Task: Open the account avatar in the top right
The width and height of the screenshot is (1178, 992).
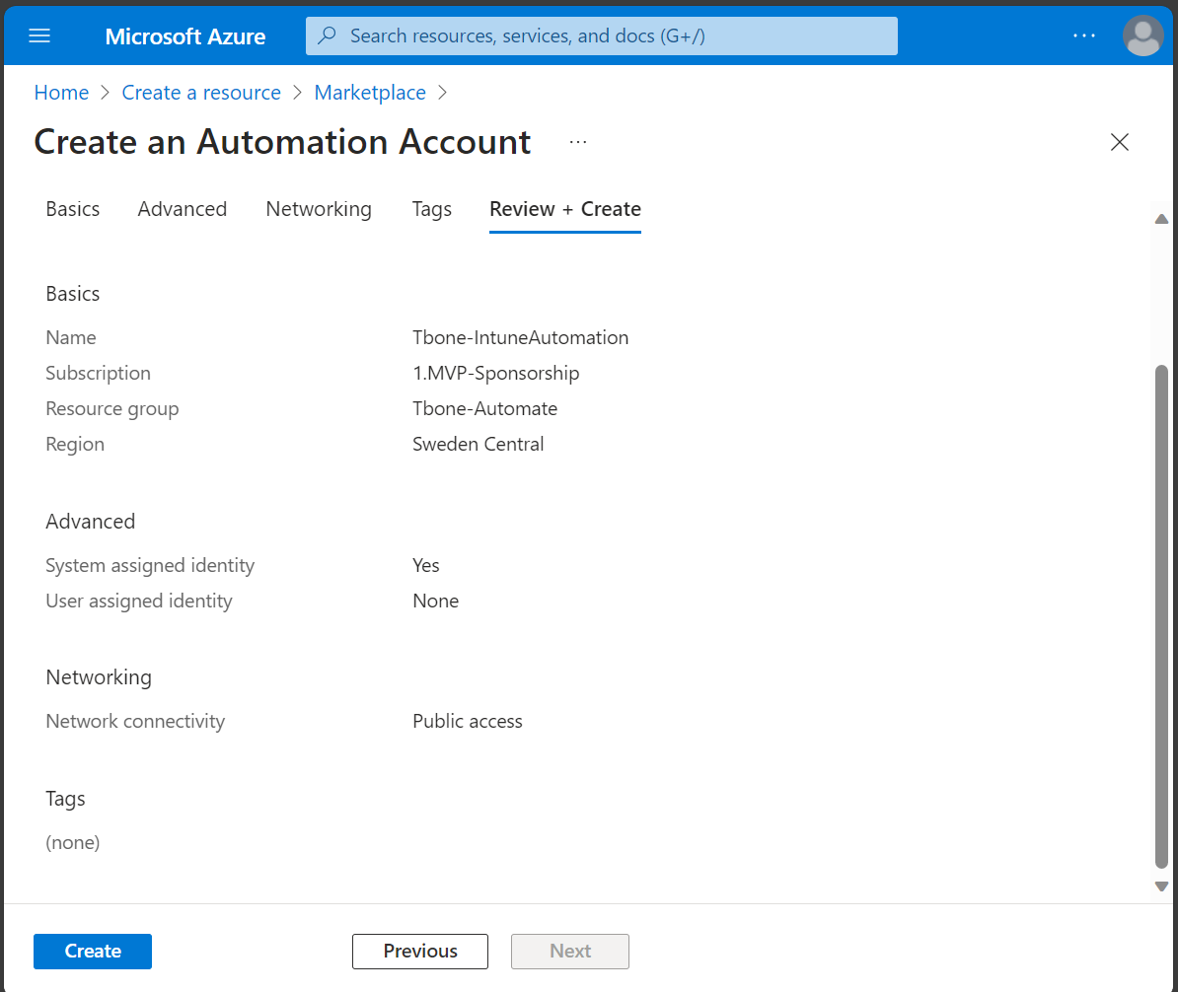Action: [x=1142, y=36]
